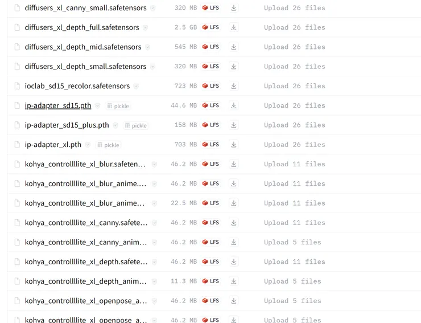421x323 pixels.
Task: Open 'Upload 5 files' commit for kohya canny_anim
Action: tap(292, 242)
